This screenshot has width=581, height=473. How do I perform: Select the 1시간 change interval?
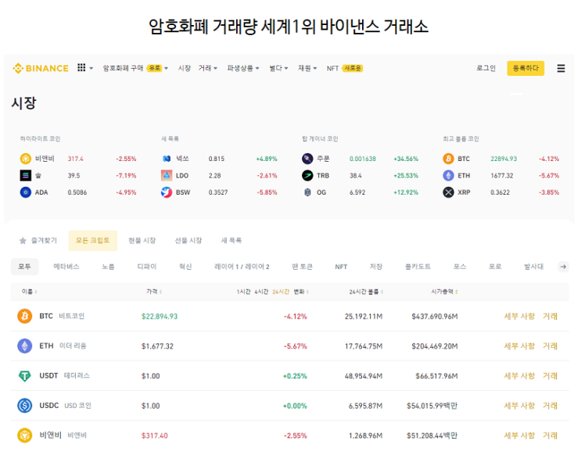[x=243, y=292]
